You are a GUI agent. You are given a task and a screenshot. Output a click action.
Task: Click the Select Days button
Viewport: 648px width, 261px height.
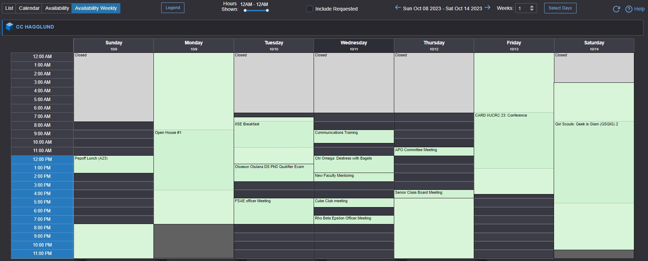560,8
